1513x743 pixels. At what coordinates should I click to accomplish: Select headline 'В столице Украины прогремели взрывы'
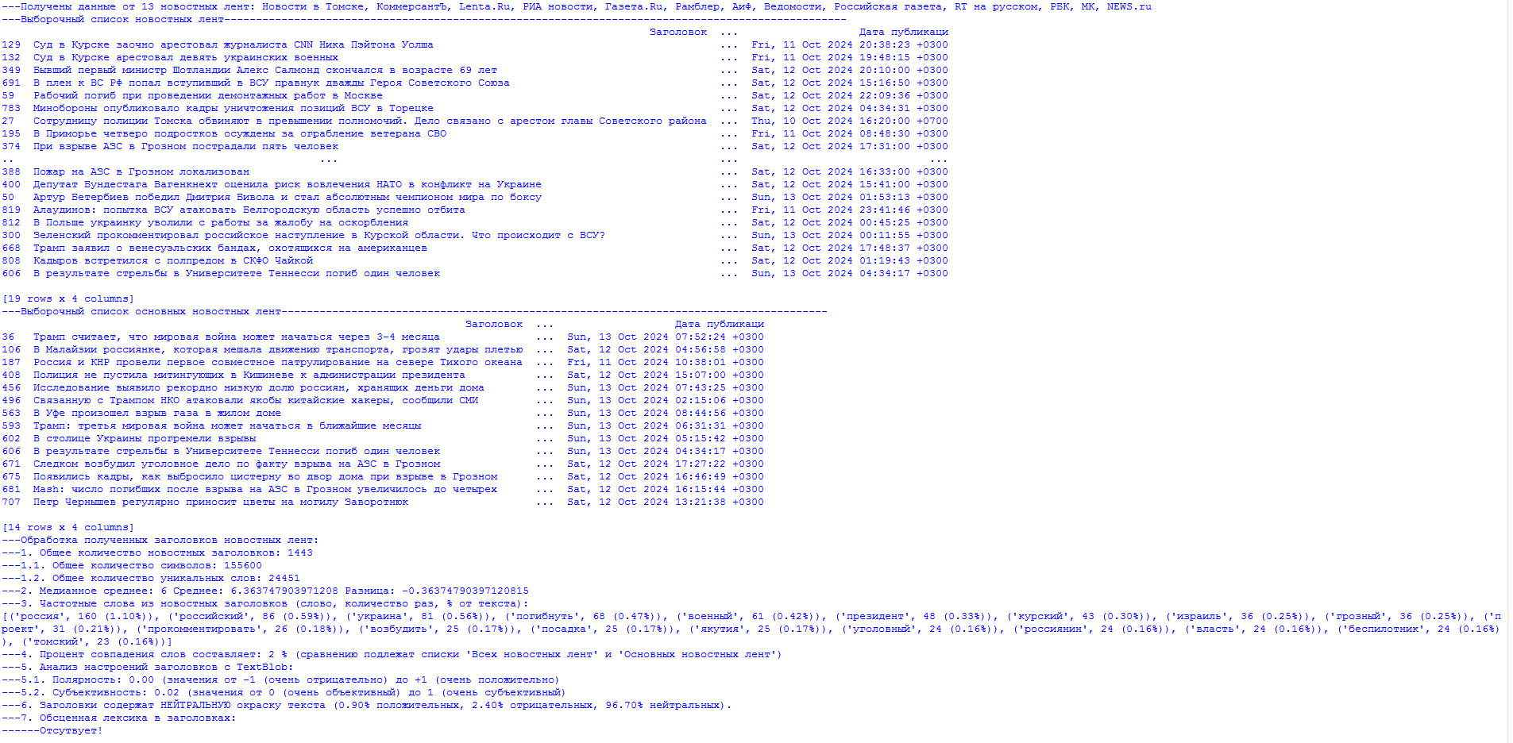pos(144,438)
